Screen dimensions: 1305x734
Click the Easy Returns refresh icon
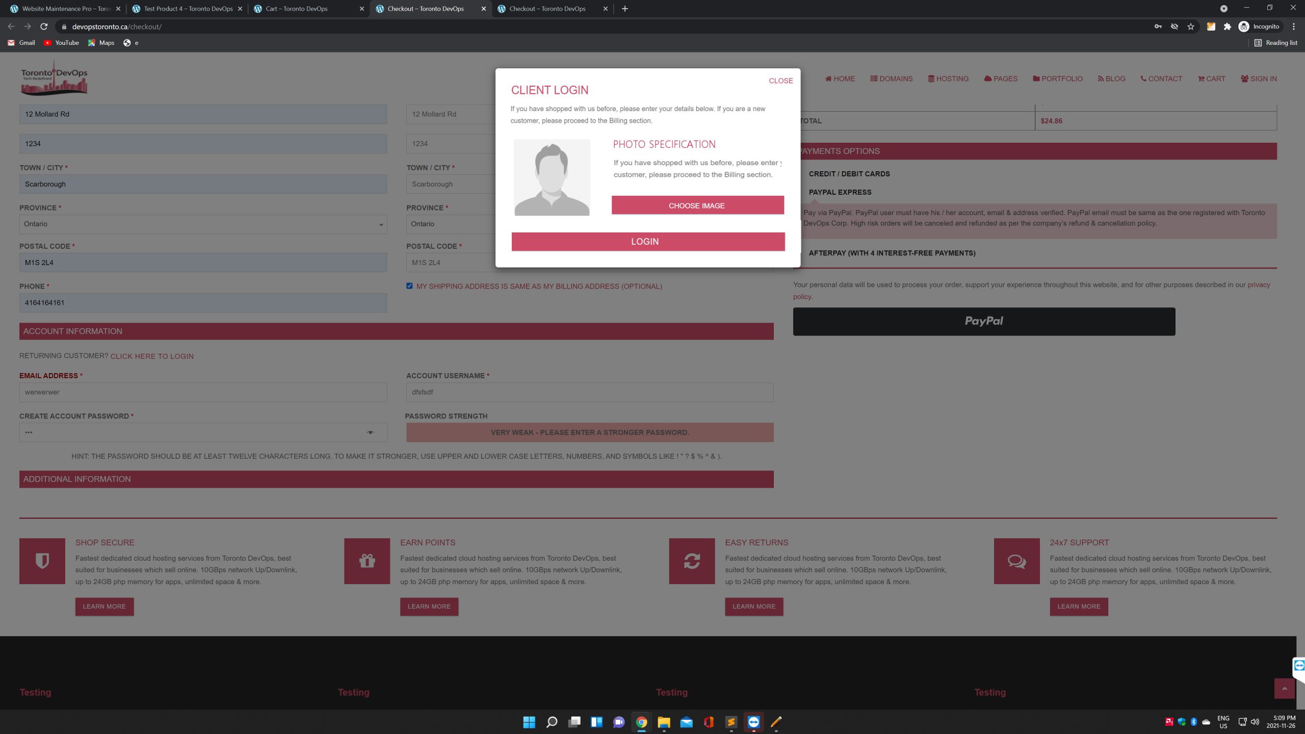point(692,561)
